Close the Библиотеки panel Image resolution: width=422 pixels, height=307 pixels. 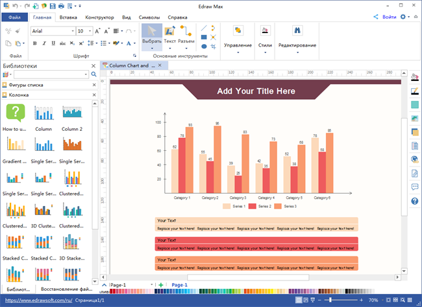pos(93,66)
